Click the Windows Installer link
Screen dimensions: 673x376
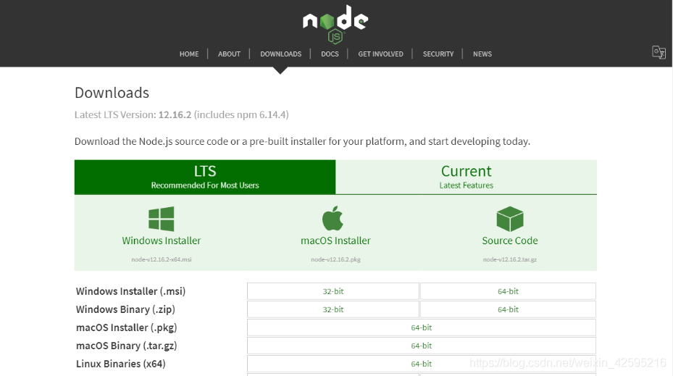(x=162, y=241)
